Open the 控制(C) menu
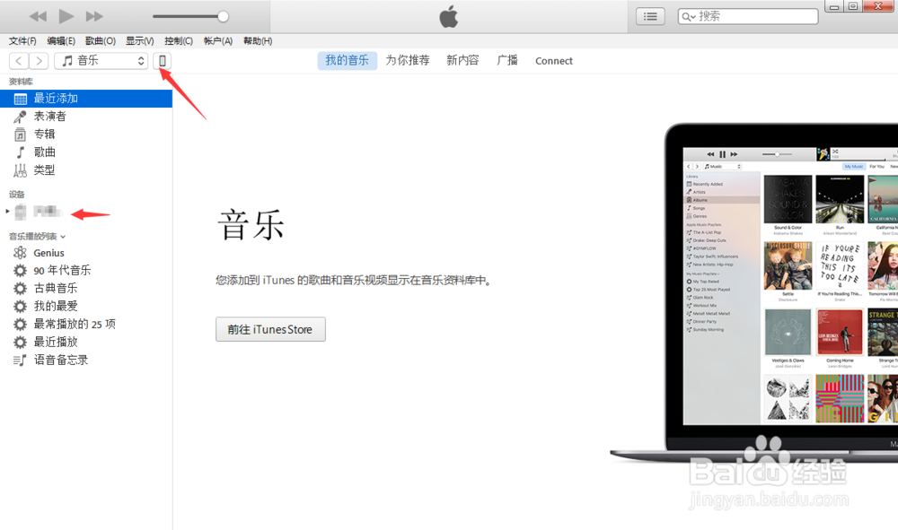898x530 pixels. (178, 41)
